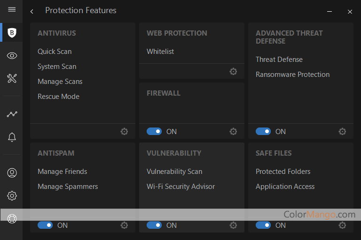Open Web Protection settings gear

[233, 72]
